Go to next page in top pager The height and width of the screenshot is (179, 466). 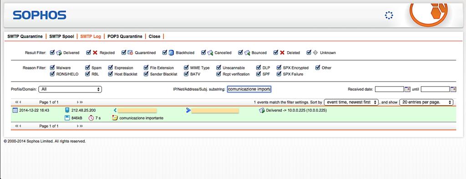(78, 102)
